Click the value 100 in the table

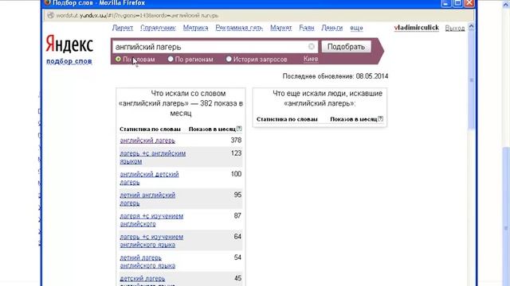pos(236,174)
